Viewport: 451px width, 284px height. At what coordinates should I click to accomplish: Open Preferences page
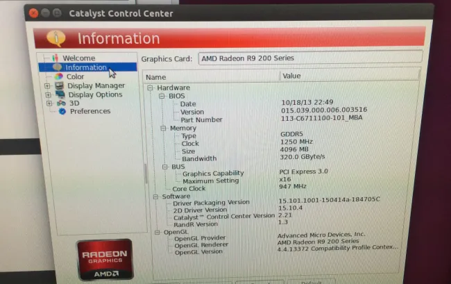[x=90, y=111]
